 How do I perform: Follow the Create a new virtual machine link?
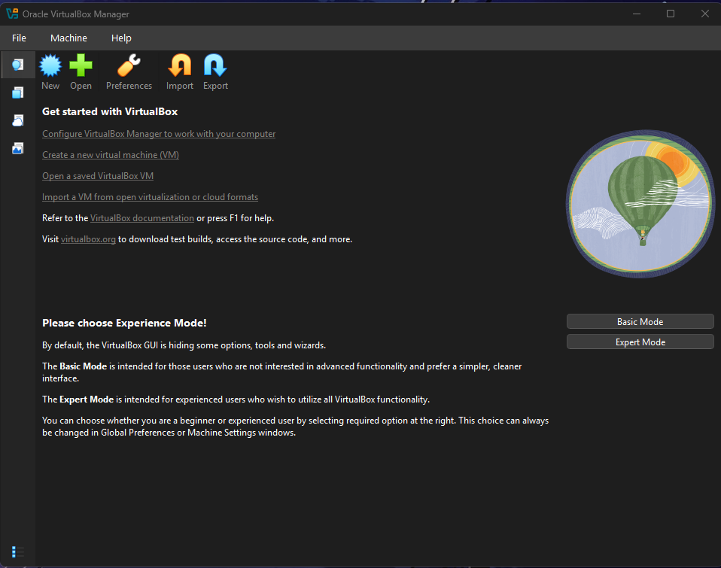point(110,154)
